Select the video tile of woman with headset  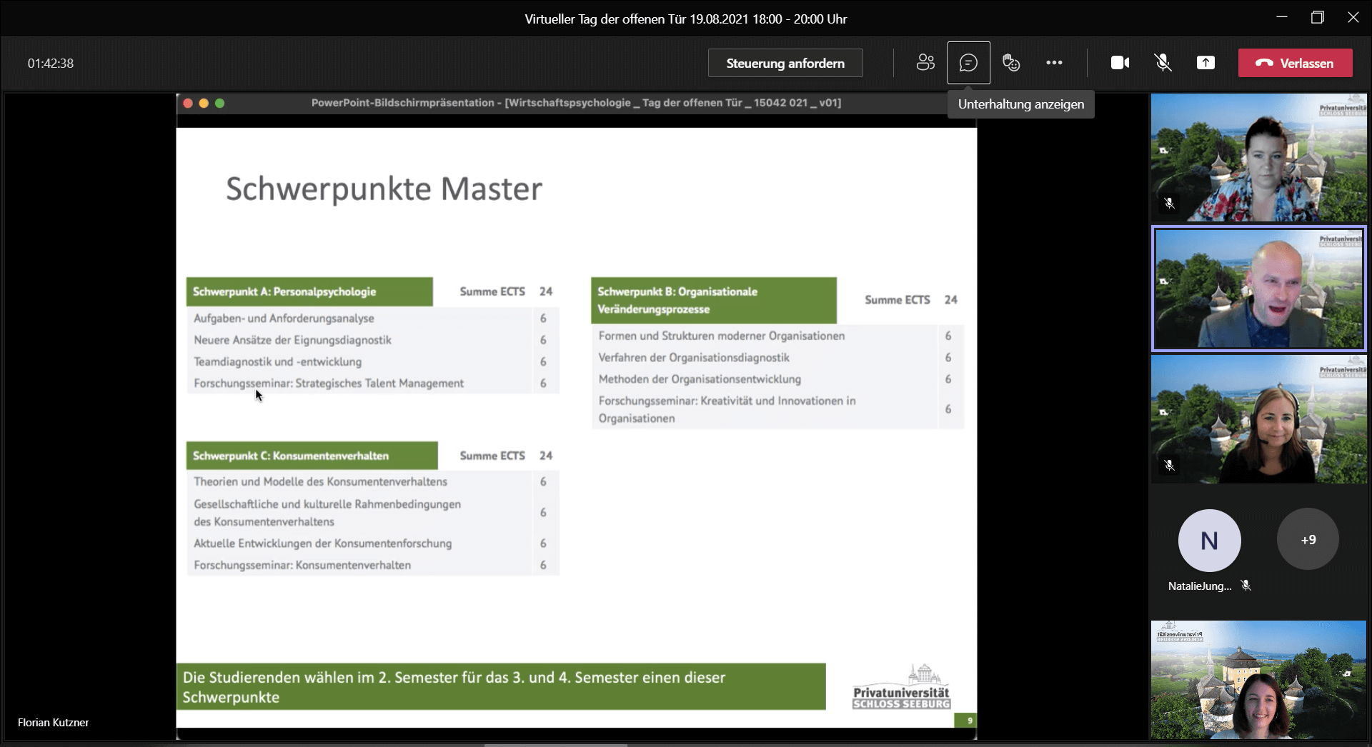coord(1258,419)
